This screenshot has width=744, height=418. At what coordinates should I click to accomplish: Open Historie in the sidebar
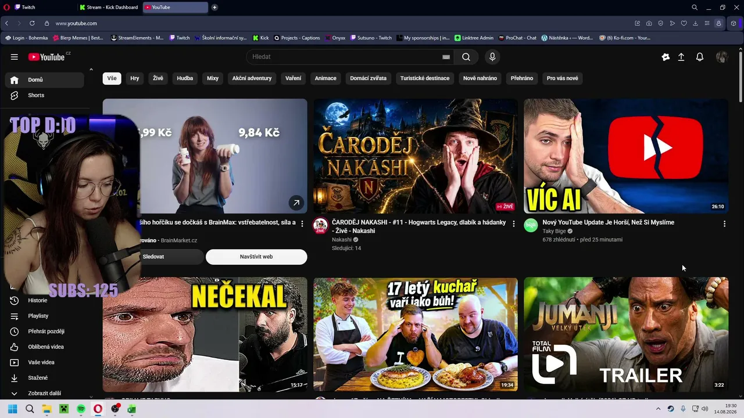(45, 300)
